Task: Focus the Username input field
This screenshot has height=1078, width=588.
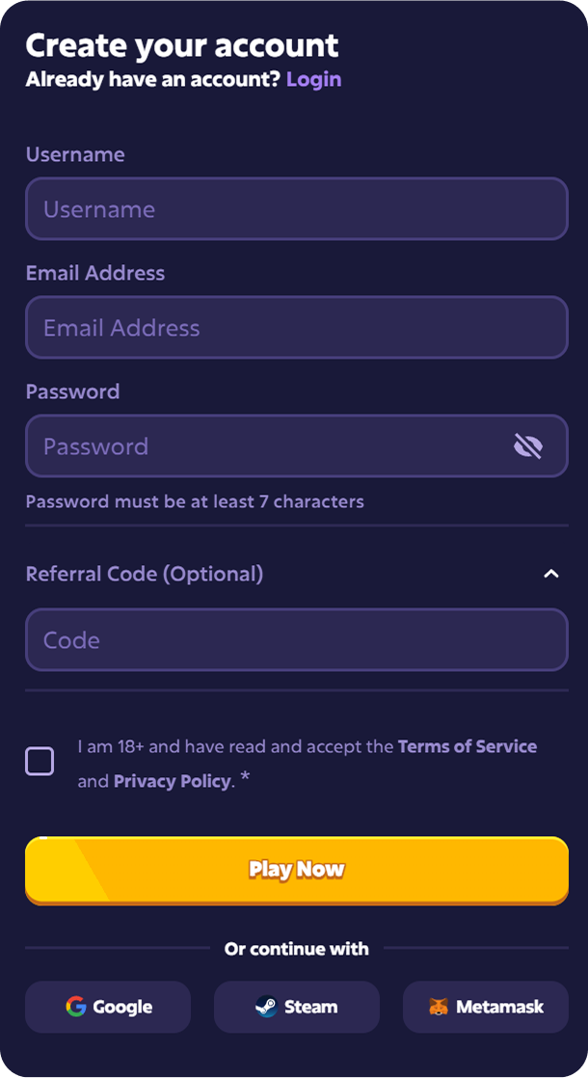Action: coord(297,209)
